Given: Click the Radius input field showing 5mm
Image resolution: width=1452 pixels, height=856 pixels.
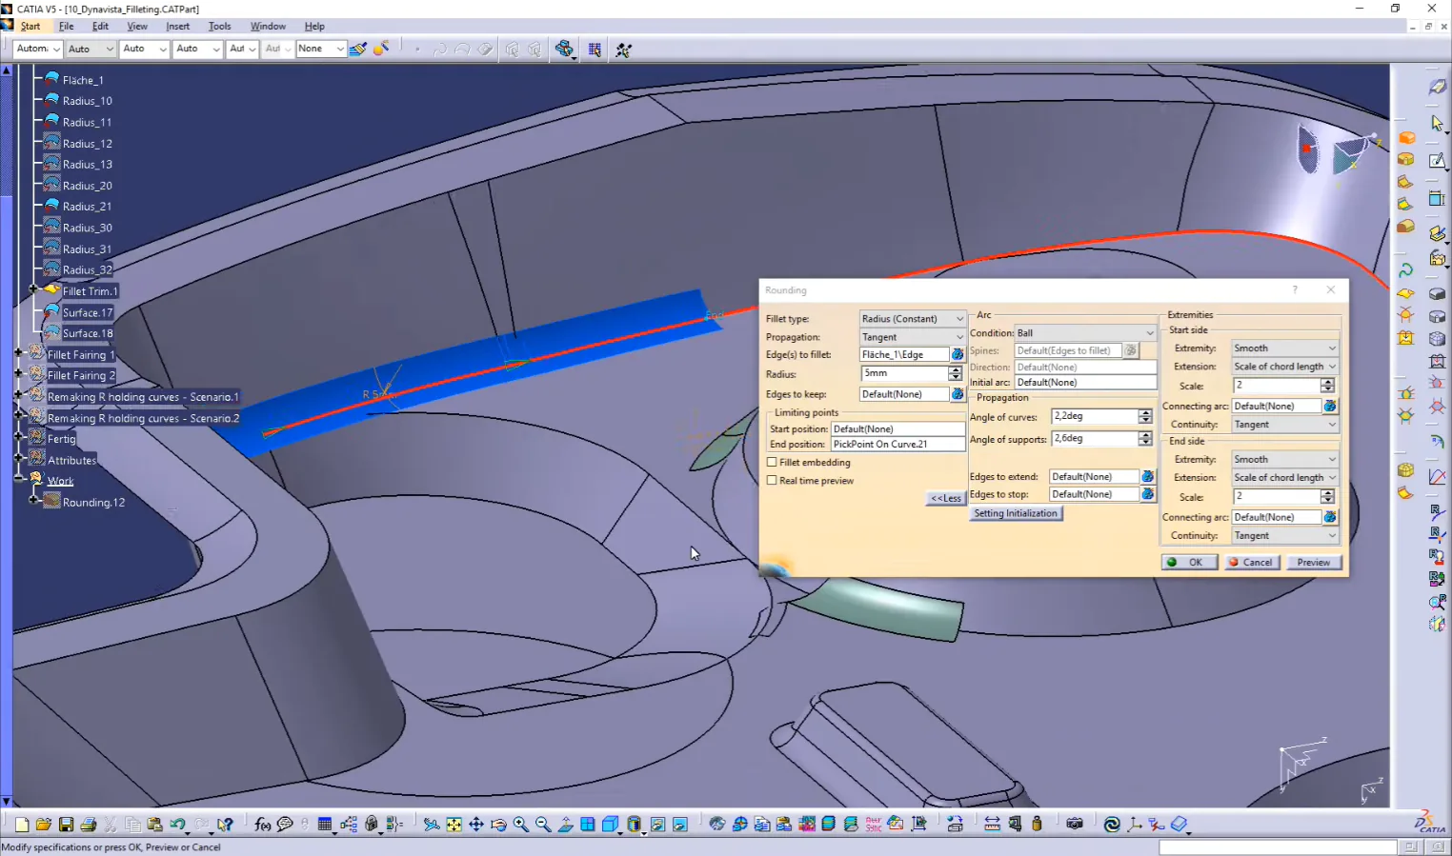Looking at the screenshot, I should tap(905, 374).
